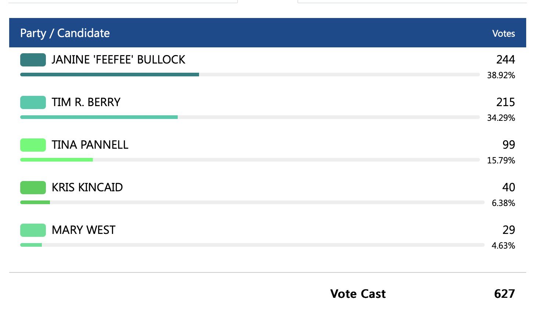This screenshot has height=311, width=535.
Task: Click the 627 total votes number
Action: [x=504, y=294]
